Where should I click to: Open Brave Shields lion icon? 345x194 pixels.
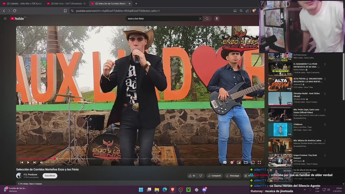coord(254,11)
